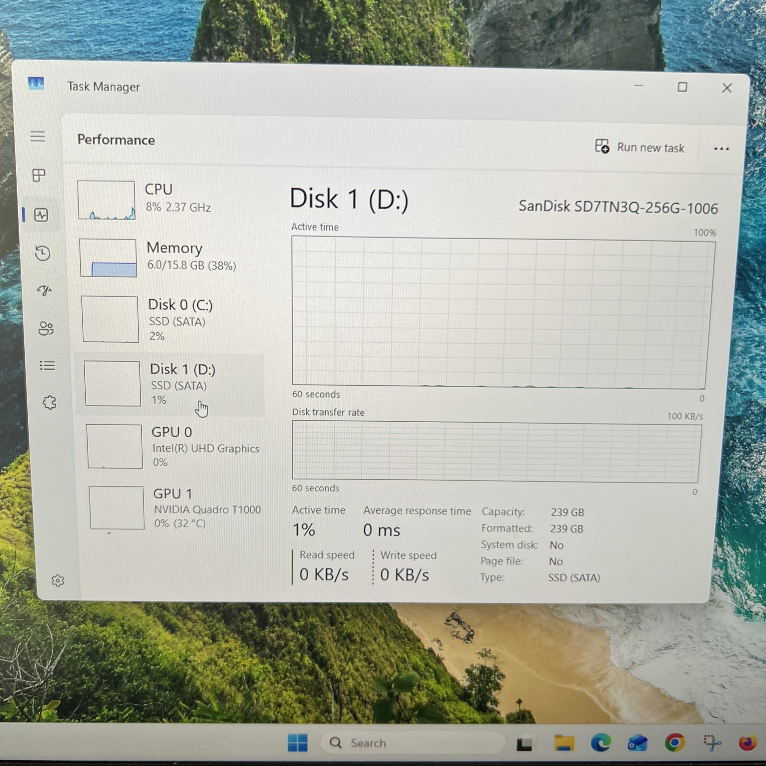
Task: Launch Firefox from the taskbar
Action: click(748, 743)
